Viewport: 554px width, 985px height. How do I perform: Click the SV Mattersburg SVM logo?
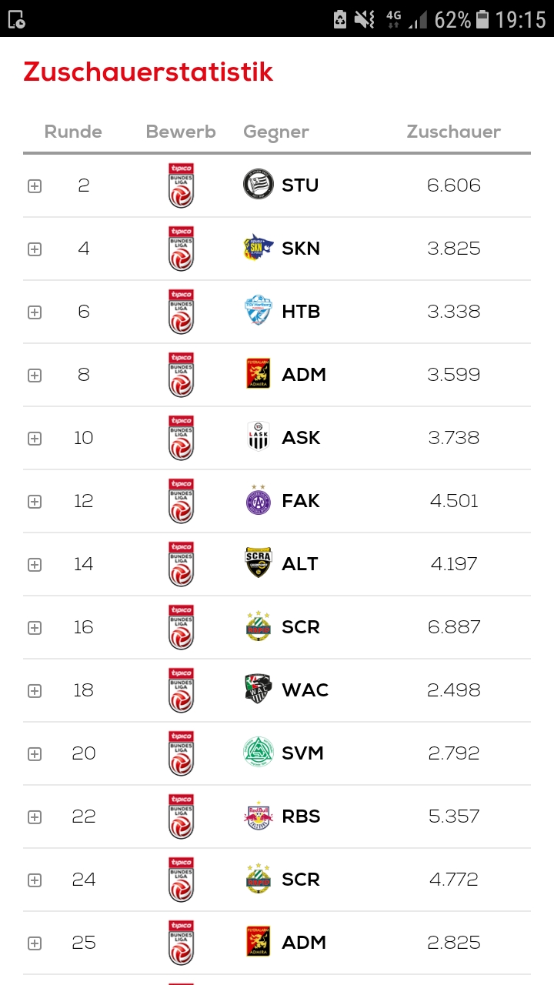click(259, 753)
